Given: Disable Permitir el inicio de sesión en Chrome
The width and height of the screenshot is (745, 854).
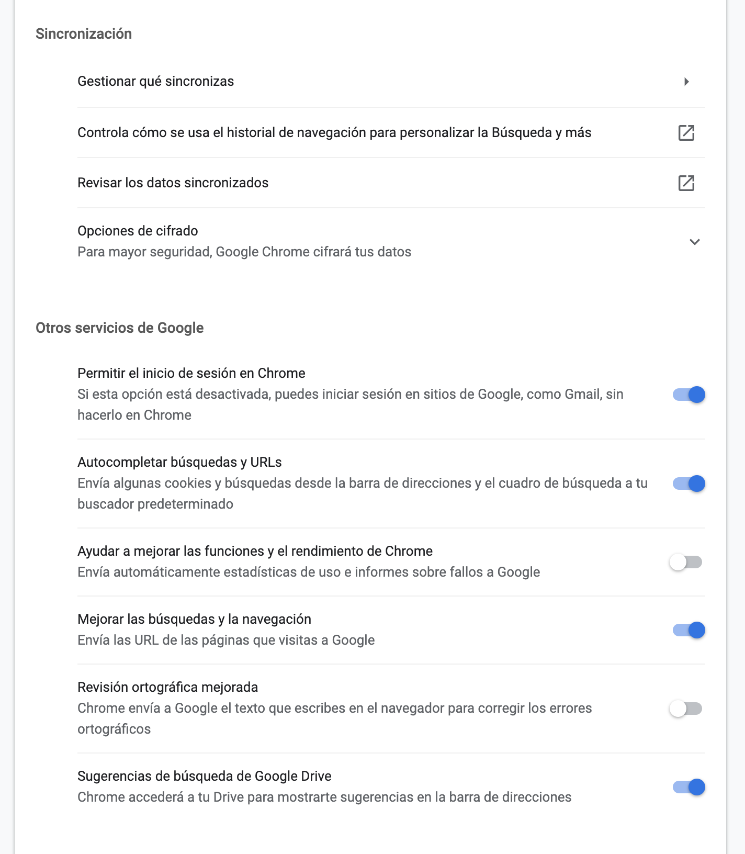Looking at the screenshot, I should click(x=688, y=395).
